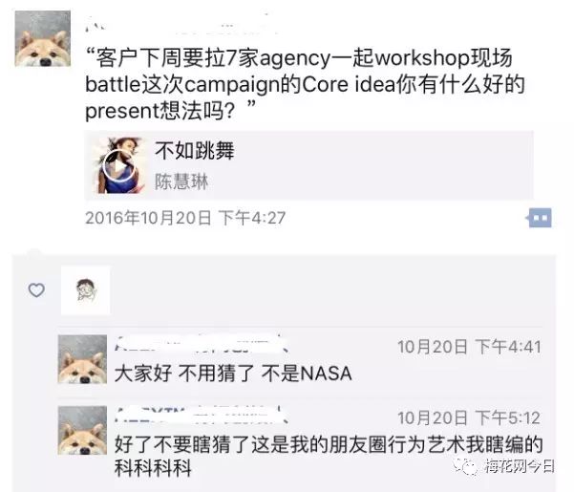Open Shiba avatar beside the NASA comment
The height and width of the screenshot is (492, 574).
coord(83,359)
